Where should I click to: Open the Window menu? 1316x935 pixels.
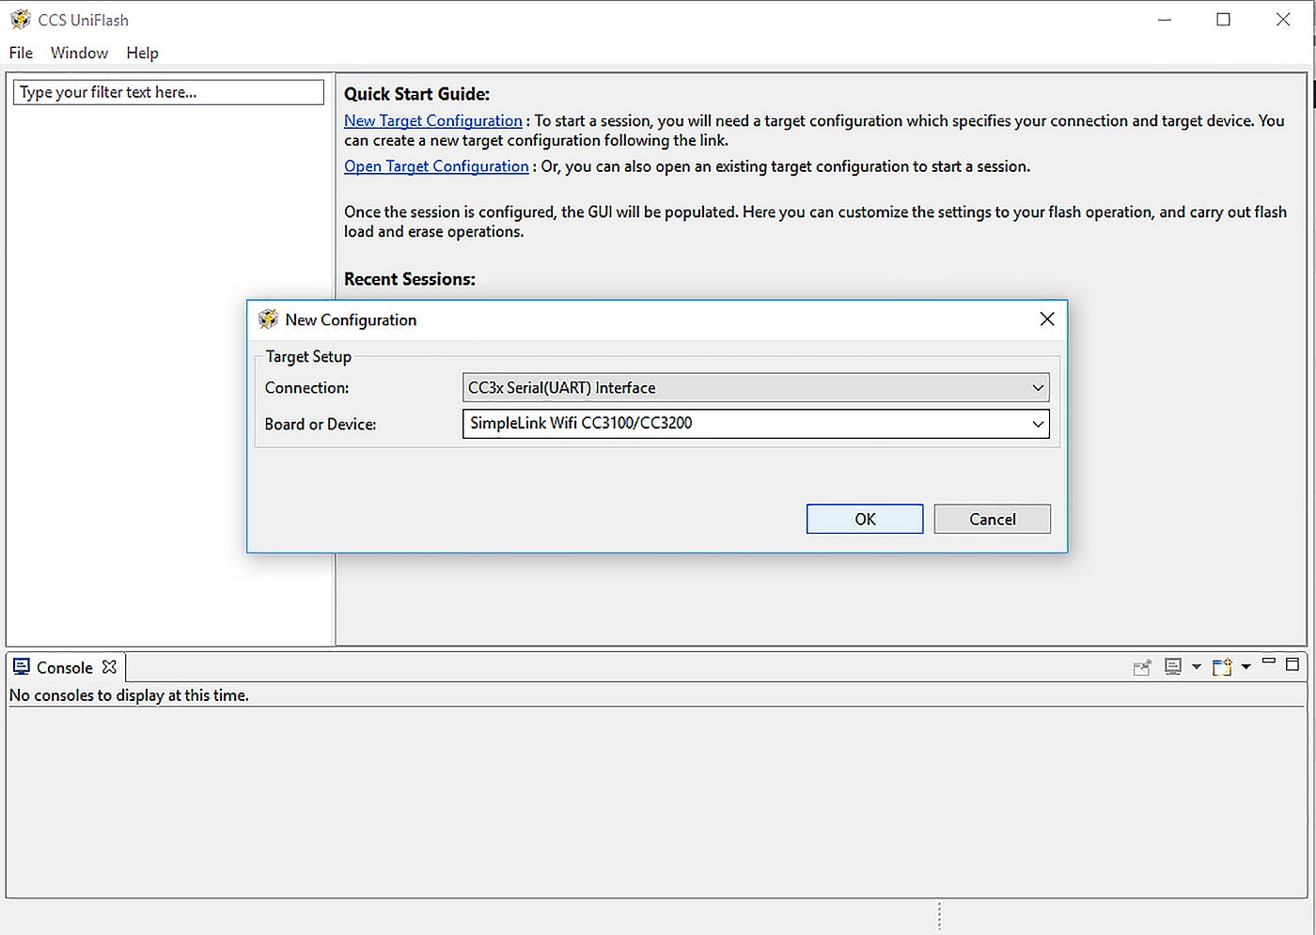79,53
